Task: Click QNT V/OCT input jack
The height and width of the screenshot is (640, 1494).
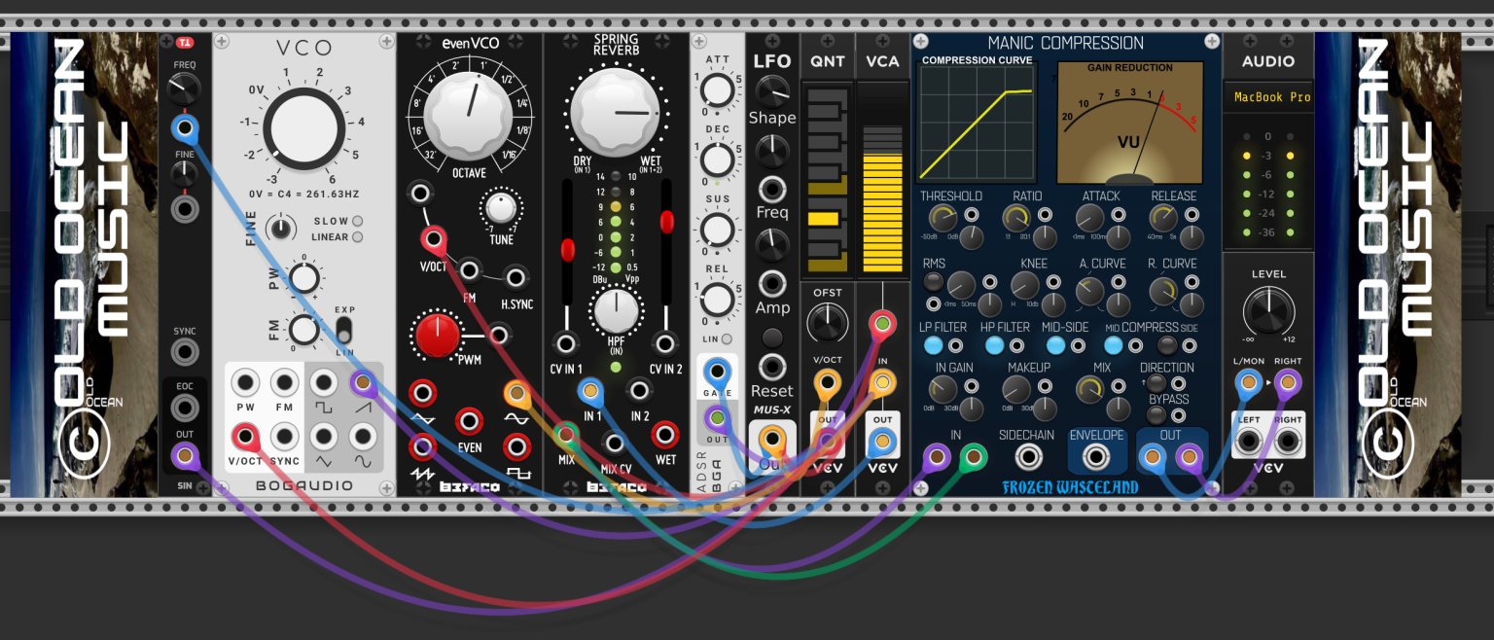Action: (828, 383)
